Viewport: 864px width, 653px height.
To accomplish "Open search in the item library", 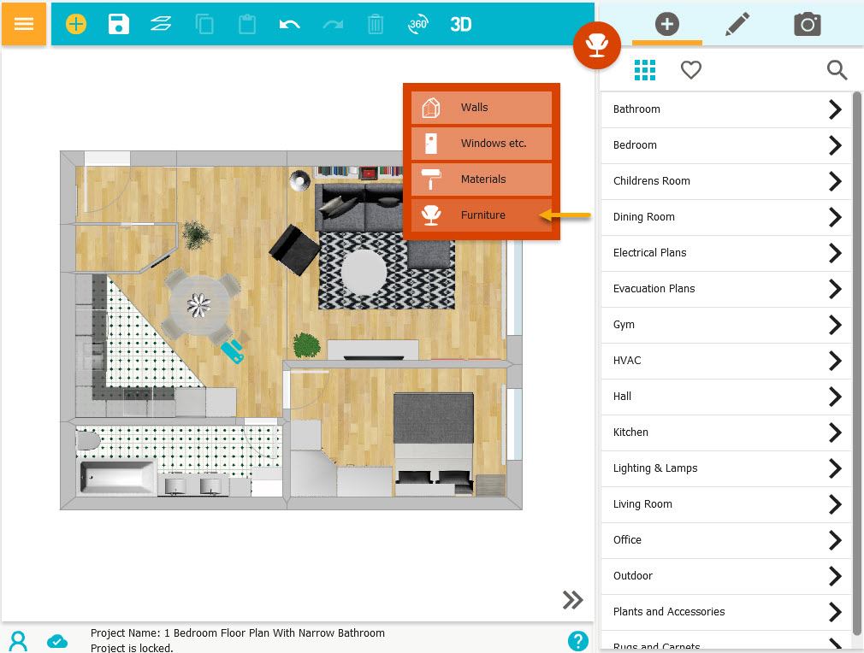I will pos(837,70).
